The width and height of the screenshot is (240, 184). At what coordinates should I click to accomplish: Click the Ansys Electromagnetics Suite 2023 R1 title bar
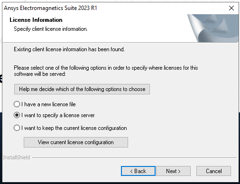tap(111, 8)
